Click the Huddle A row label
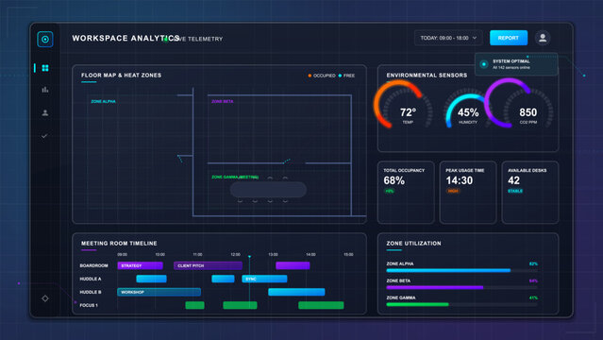The width and height of the screenshot is (603, 340). (91, 279)
